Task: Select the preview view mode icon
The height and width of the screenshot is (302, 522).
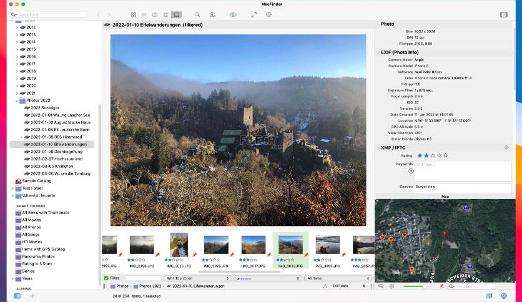Action: pyautogui.click(x=177, y=14)
